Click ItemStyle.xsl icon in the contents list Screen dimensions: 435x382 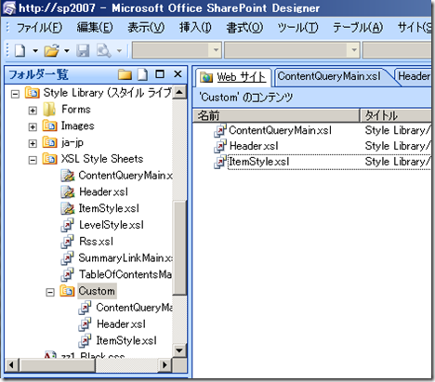(x=220, y=162)
